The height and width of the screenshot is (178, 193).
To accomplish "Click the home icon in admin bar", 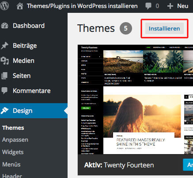I will (x=20, y=6).
